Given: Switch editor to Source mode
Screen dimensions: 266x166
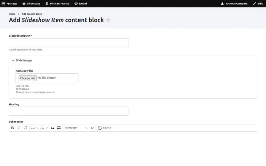Looking at the screenshot, I should point(104,128).
